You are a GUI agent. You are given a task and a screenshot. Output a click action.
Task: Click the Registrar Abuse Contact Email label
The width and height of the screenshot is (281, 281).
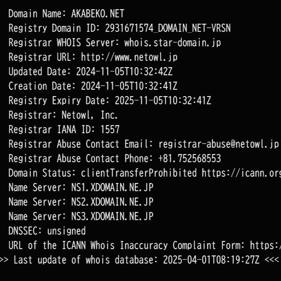pyautogui.click(x=81, y=144)
